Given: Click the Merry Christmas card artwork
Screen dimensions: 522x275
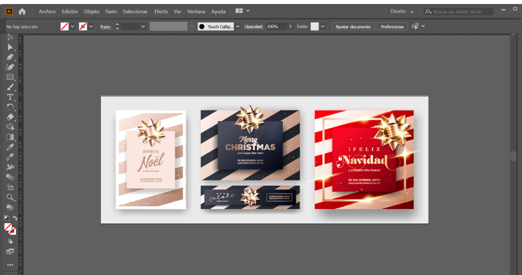Looking at the screenshot, I should 250,145.
